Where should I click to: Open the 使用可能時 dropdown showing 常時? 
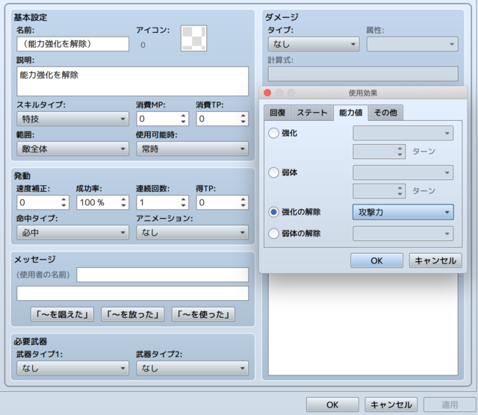click(x=193, y=149)
